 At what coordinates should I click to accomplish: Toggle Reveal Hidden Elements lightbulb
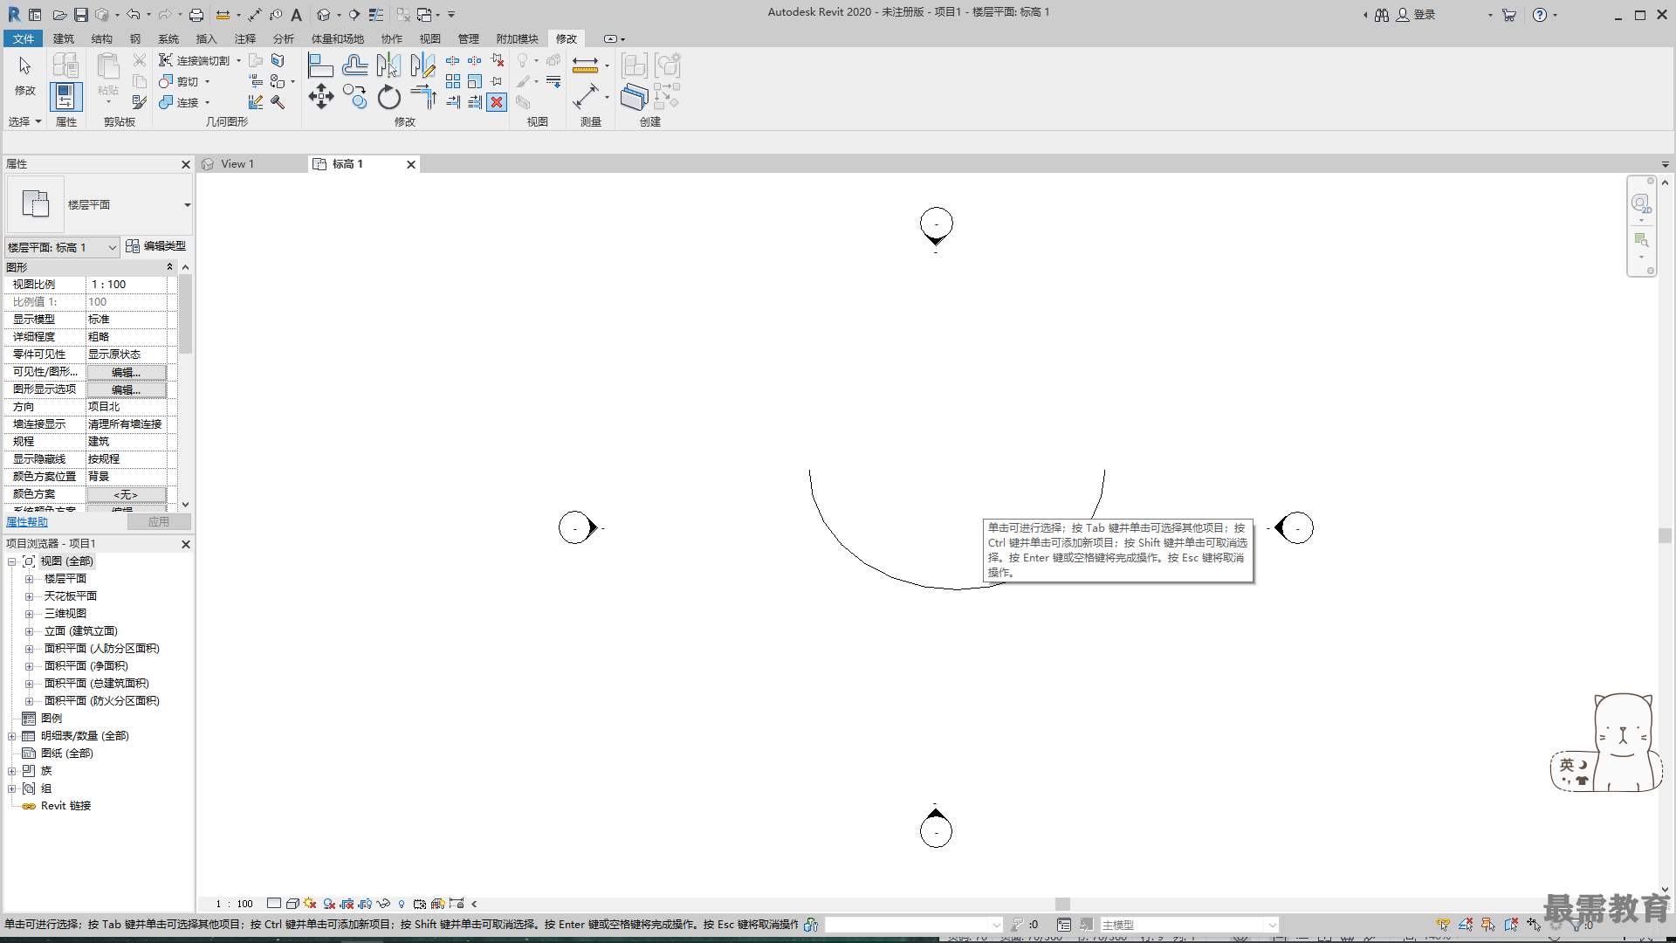pos(402,904)
